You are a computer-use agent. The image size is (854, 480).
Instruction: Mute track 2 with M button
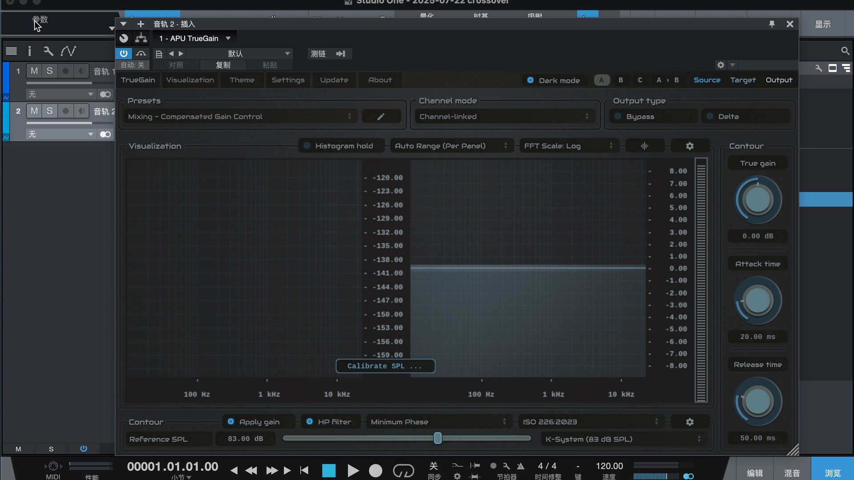pos(34,111)
